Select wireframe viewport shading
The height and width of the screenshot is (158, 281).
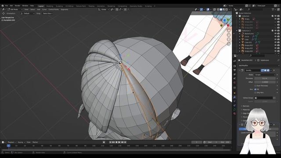pyautogui.click(x=218, y=10)
